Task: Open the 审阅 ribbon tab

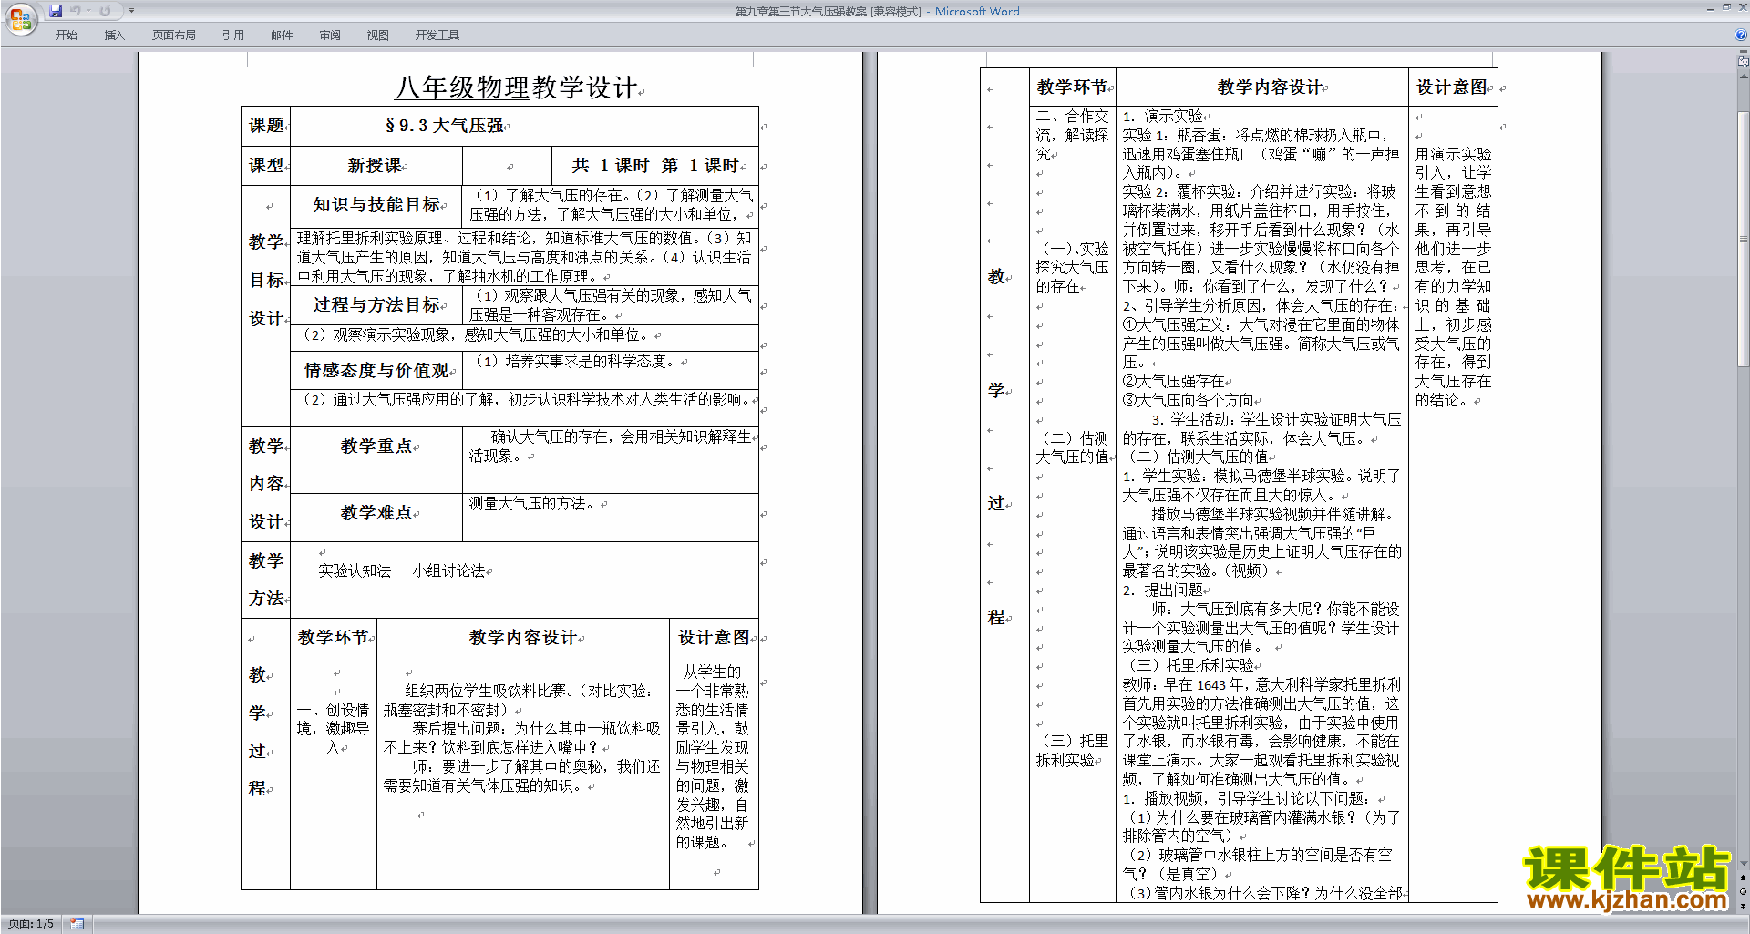Action: [x=330, y=36]
